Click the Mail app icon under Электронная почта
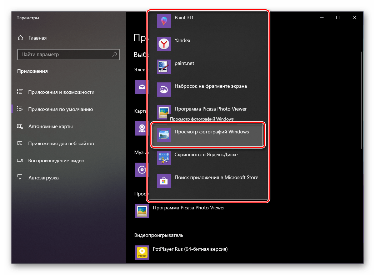 coord(141,87)
